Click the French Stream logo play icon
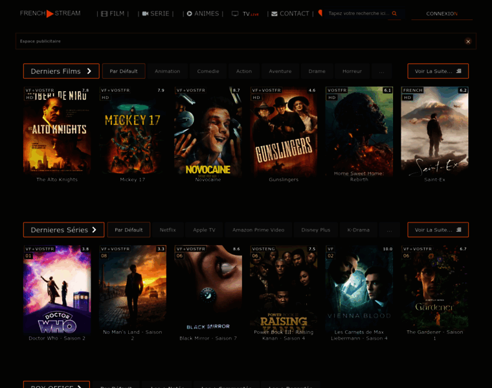Screen dimensions: 492x388 click(50, 14)
